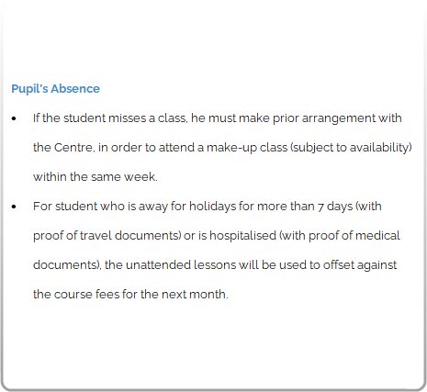Click 'the course fees' text
Image resolution: width=427 pixels, height=392 pixels.
coord(76,295)
